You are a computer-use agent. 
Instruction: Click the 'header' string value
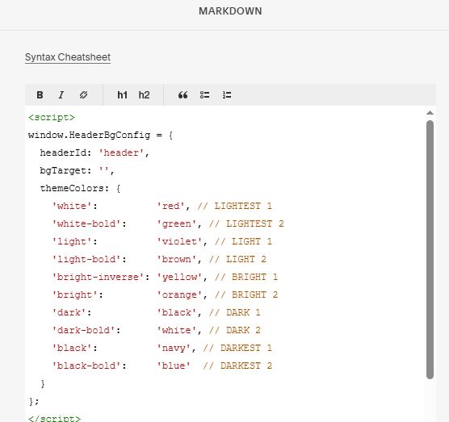pyautogui.click(x=121, y=153)
